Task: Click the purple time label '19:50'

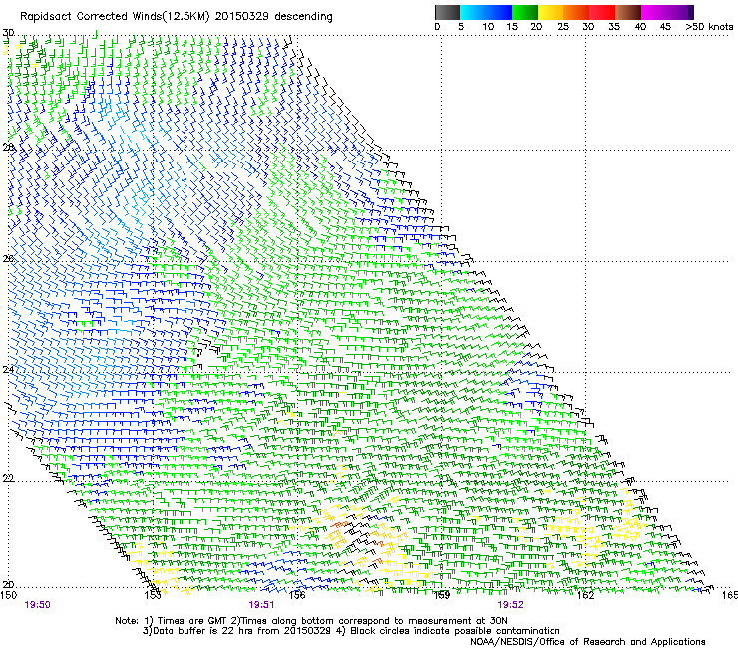Action: pos(37,605)
